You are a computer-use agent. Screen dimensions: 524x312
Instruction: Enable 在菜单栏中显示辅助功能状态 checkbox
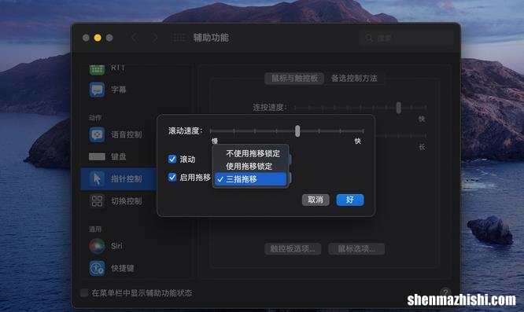(84, 293)
